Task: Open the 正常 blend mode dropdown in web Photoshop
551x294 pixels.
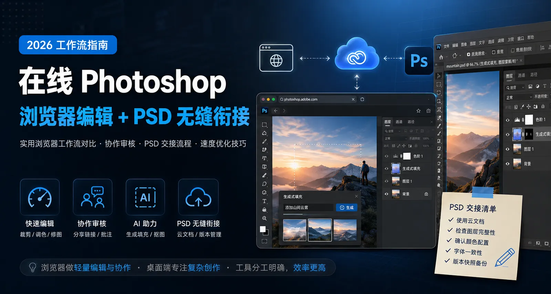Action: pos(395,138)
